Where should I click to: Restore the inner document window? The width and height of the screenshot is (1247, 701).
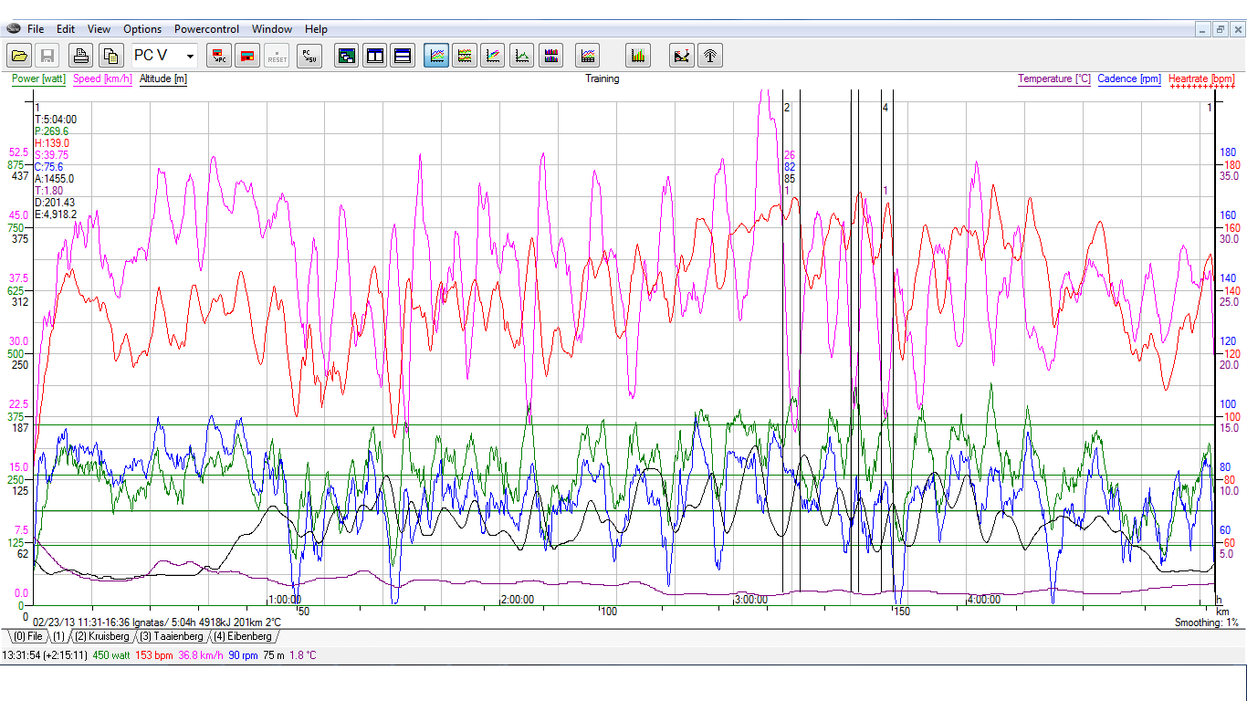(x=1220, y=29)
